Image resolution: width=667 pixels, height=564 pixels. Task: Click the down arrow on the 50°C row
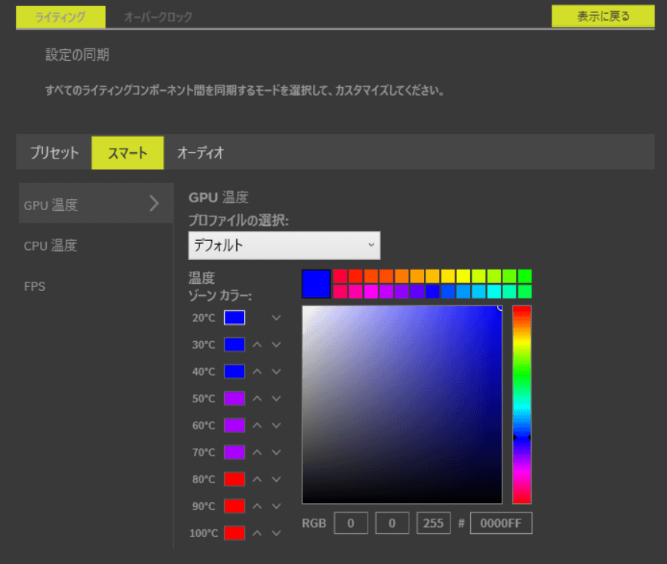tap(276, 399)
